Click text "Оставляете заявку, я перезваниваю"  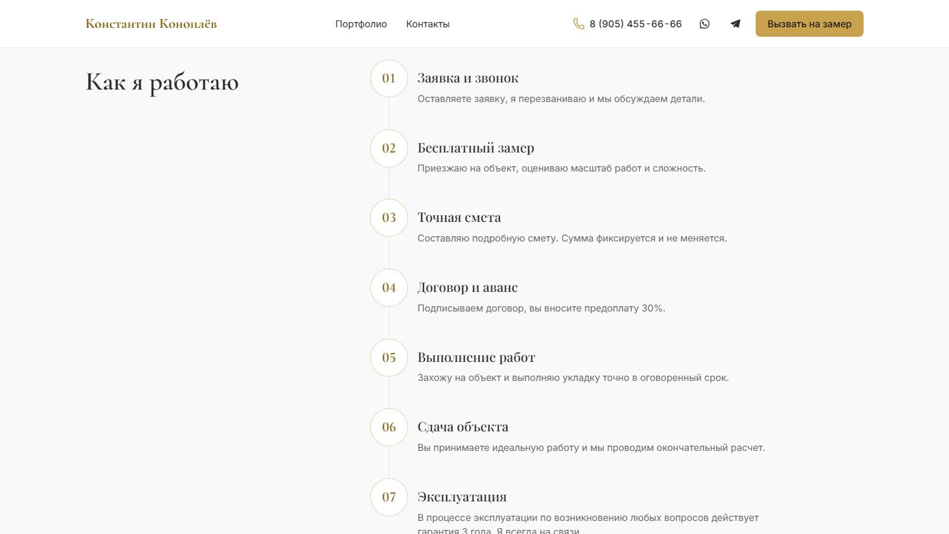coord(502,99)
